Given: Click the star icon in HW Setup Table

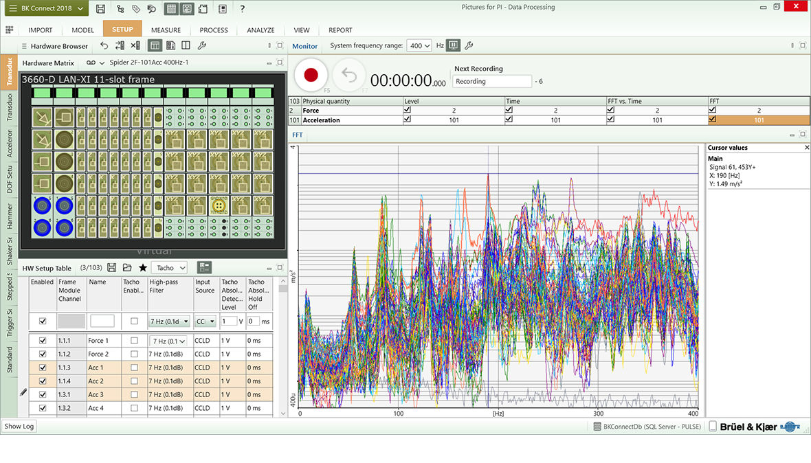Looking at the screenshot, I should (143, 268).
